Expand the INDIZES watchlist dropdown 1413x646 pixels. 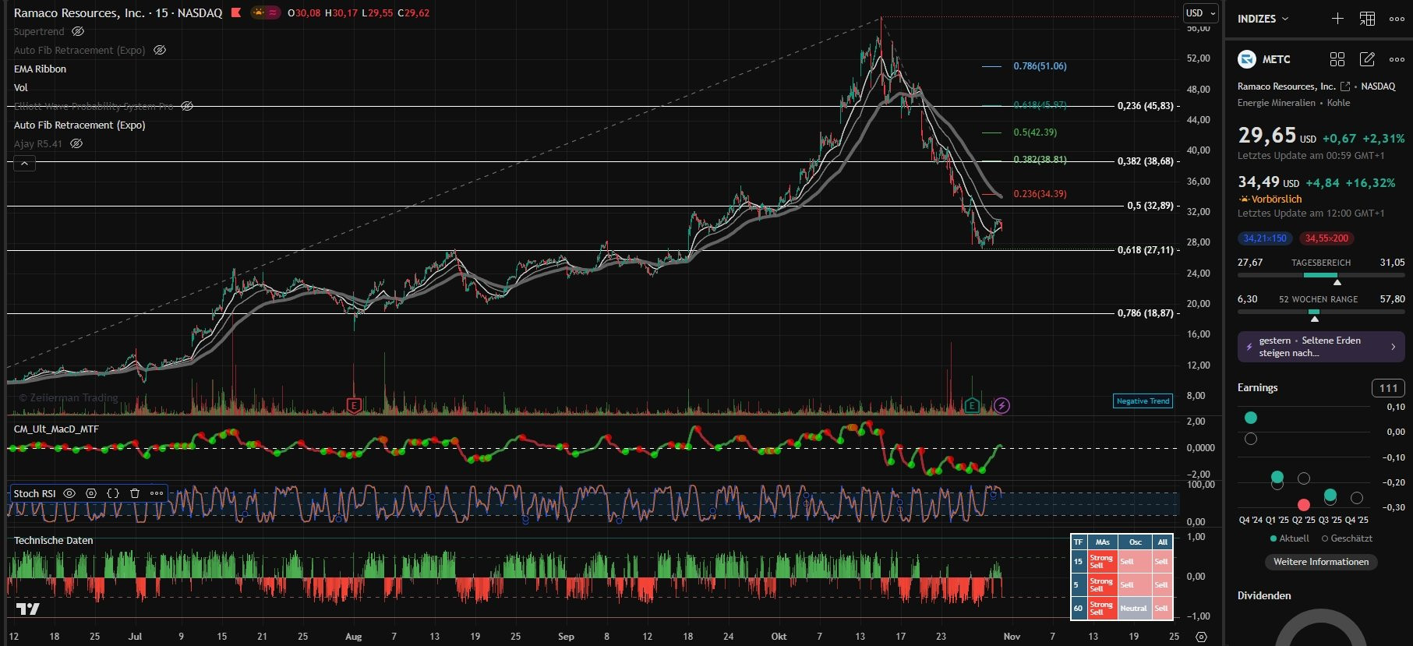[1263, 19]
